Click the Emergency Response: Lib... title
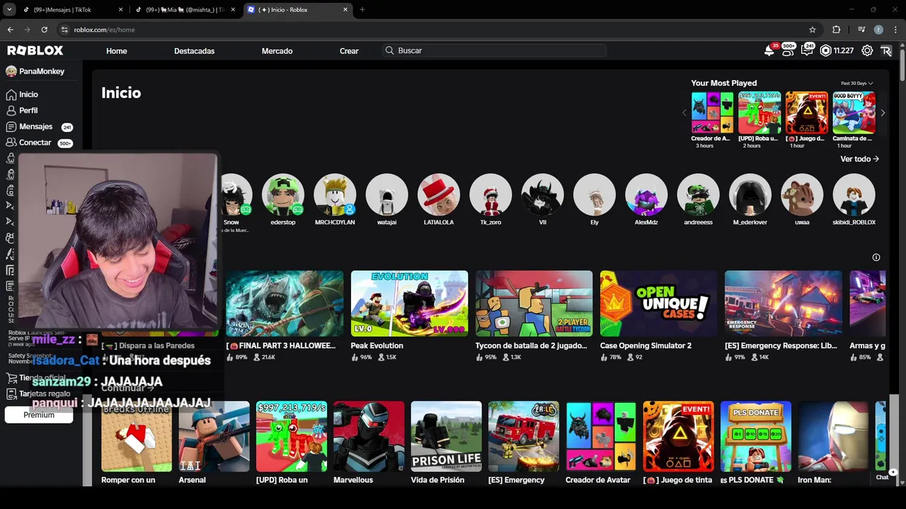The height and width of the screenshot is (509, 906). [781, 346]
